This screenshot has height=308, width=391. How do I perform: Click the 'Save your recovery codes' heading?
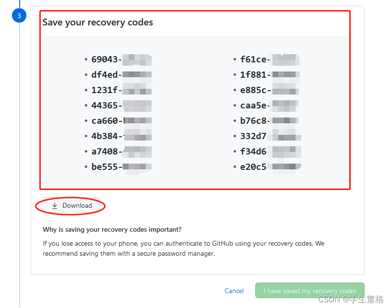pos(98,23)
